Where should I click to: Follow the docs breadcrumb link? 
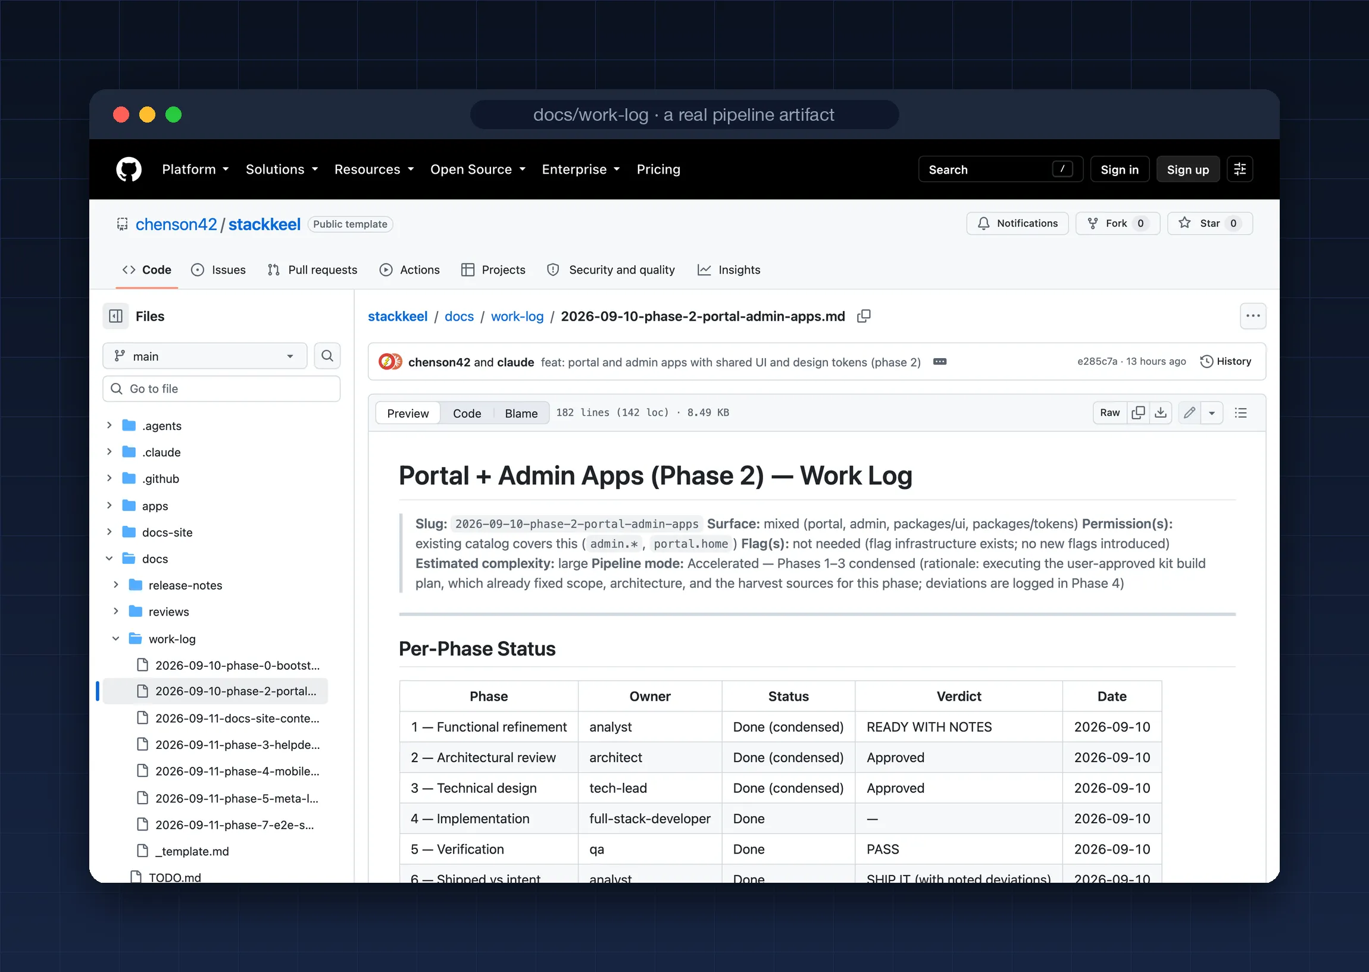pos(459,316)
